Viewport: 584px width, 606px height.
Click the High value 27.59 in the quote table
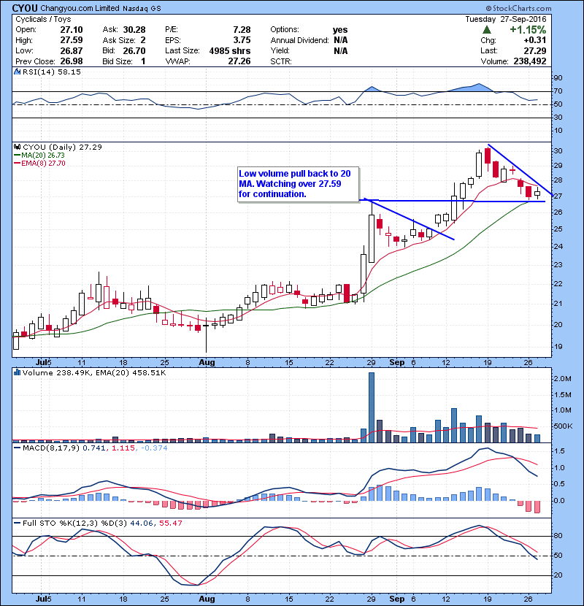(72, 40)
